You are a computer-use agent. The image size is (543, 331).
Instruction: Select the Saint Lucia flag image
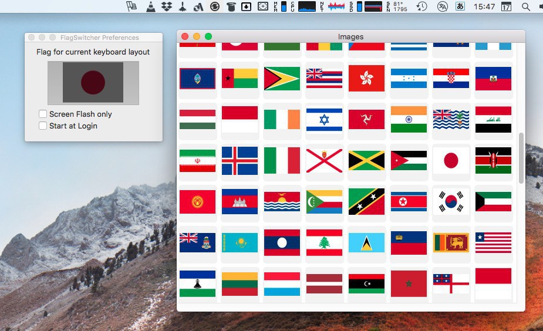click(x=366, y=242)
